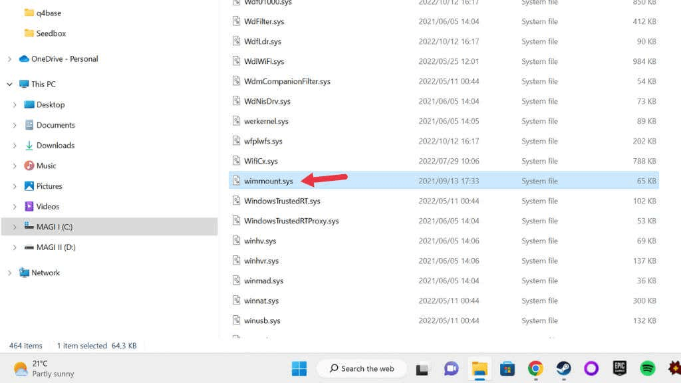The image size is (681, 383).
Task: Open Steam from the taskbar
Action: 564,368
